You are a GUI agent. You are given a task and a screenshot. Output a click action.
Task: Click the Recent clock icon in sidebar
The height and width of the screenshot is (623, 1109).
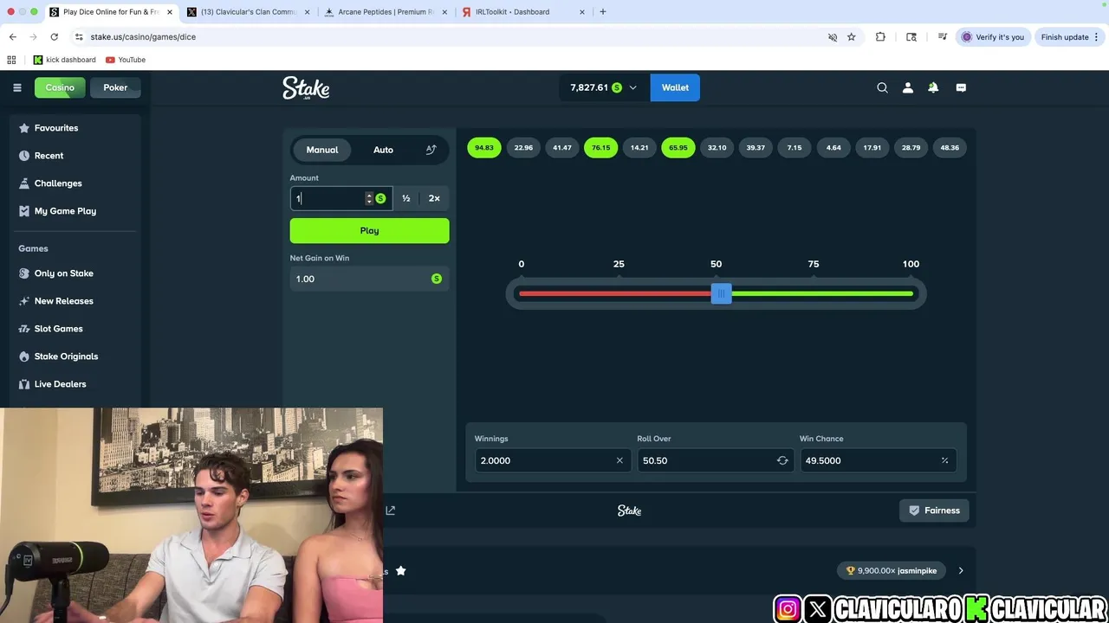coord(24,156)
